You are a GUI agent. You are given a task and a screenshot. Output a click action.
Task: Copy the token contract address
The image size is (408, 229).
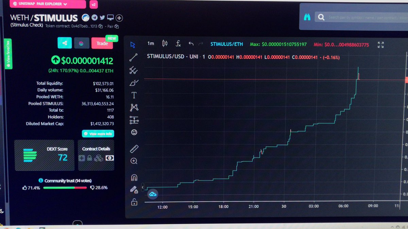click(x=101, y=26)
